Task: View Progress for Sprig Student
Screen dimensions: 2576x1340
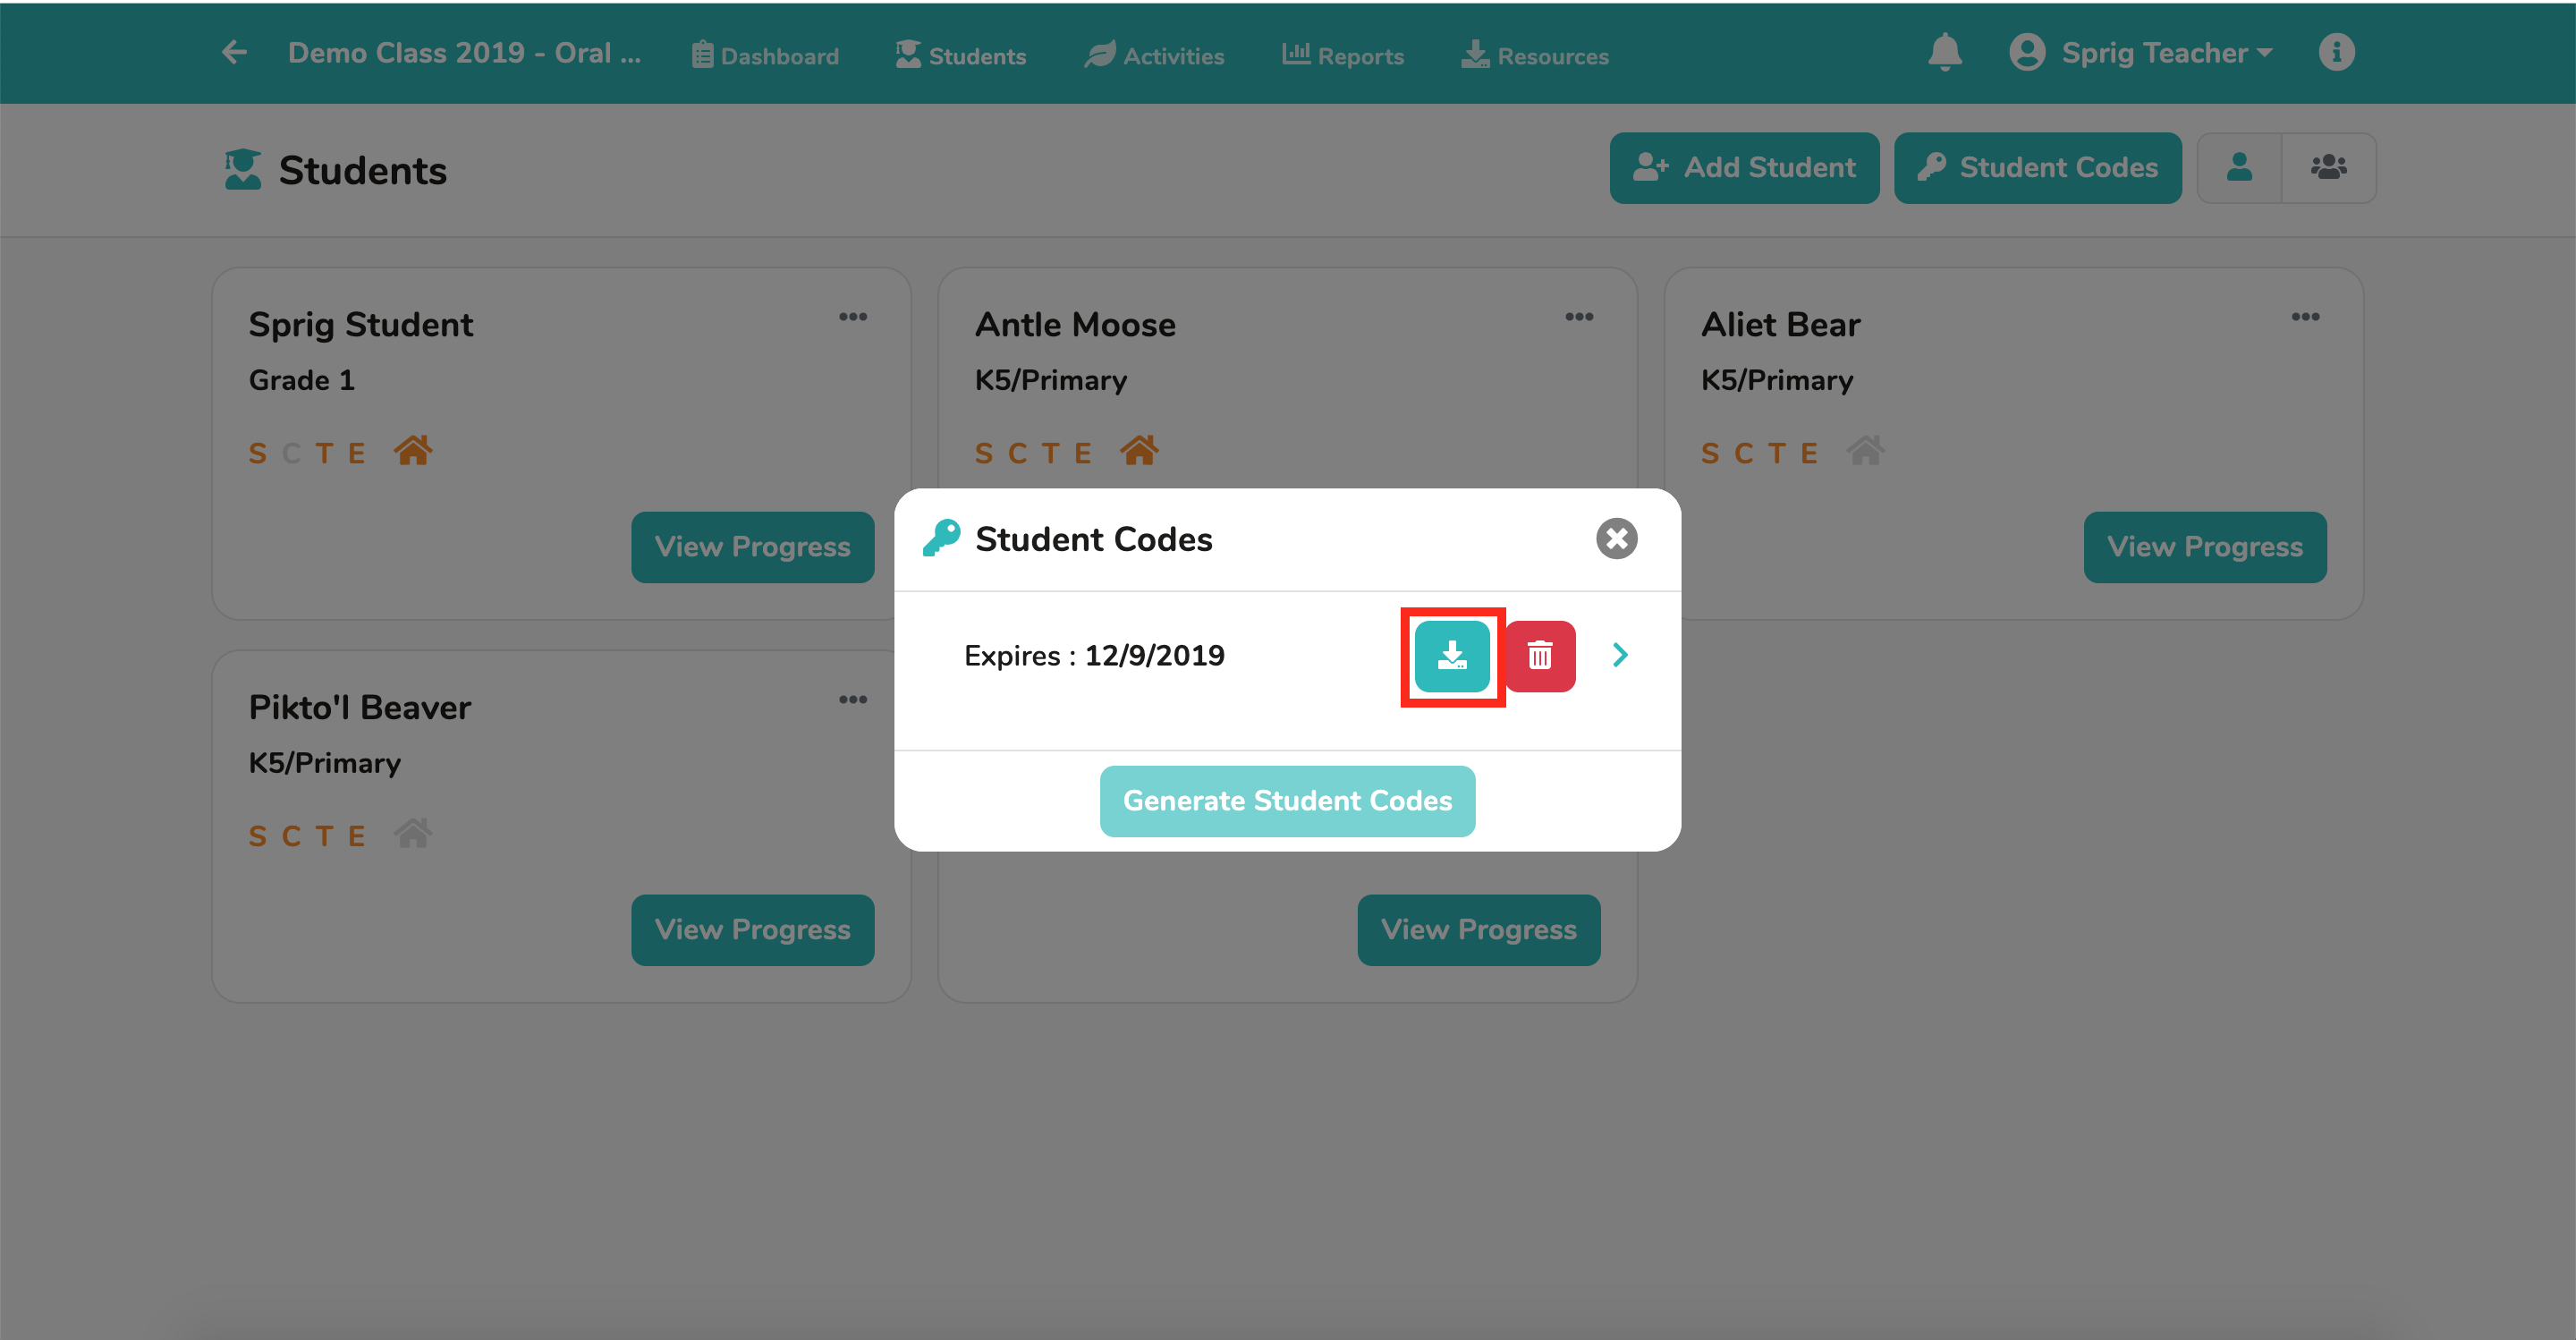Action: [x=752, y=546]
